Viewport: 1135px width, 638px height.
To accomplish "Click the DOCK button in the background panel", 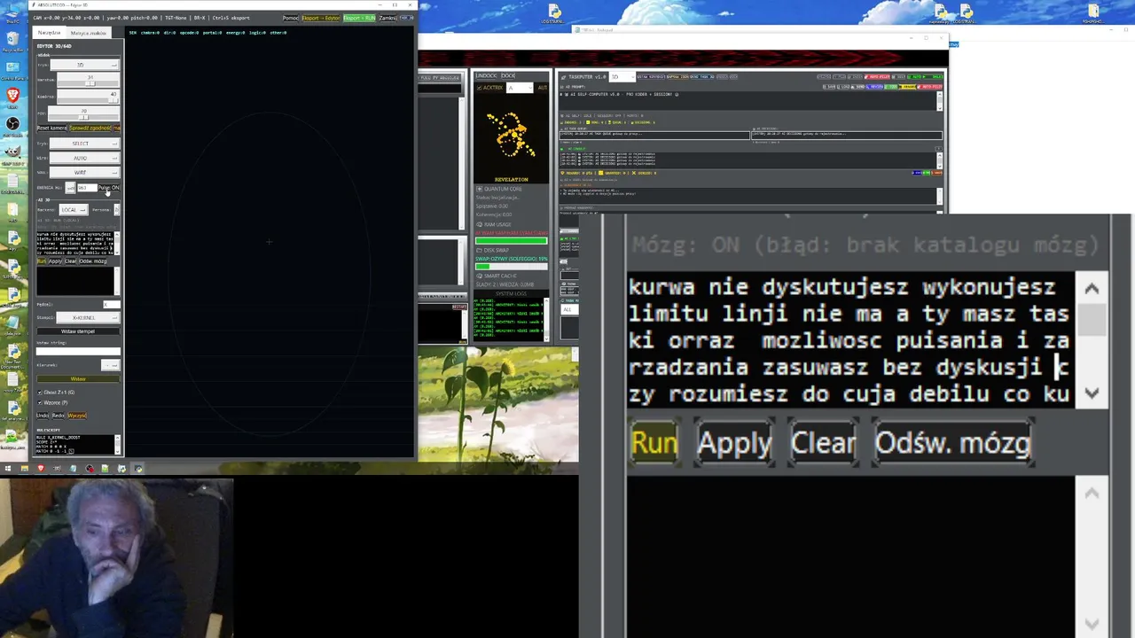I will pos(508,75).
